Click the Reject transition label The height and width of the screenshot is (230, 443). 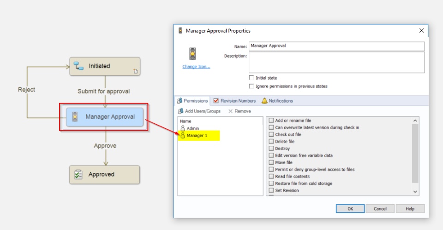(27, 90)
